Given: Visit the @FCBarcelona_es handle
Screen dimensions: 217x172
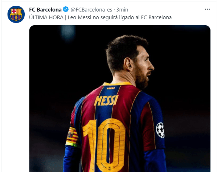Looking at the screenshot, I should click(x=91, y=10).
